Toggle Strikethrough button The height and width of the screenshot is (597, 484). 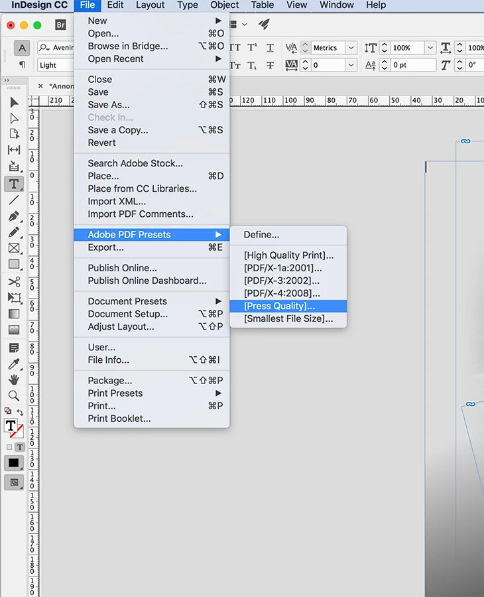coord(270,66)
